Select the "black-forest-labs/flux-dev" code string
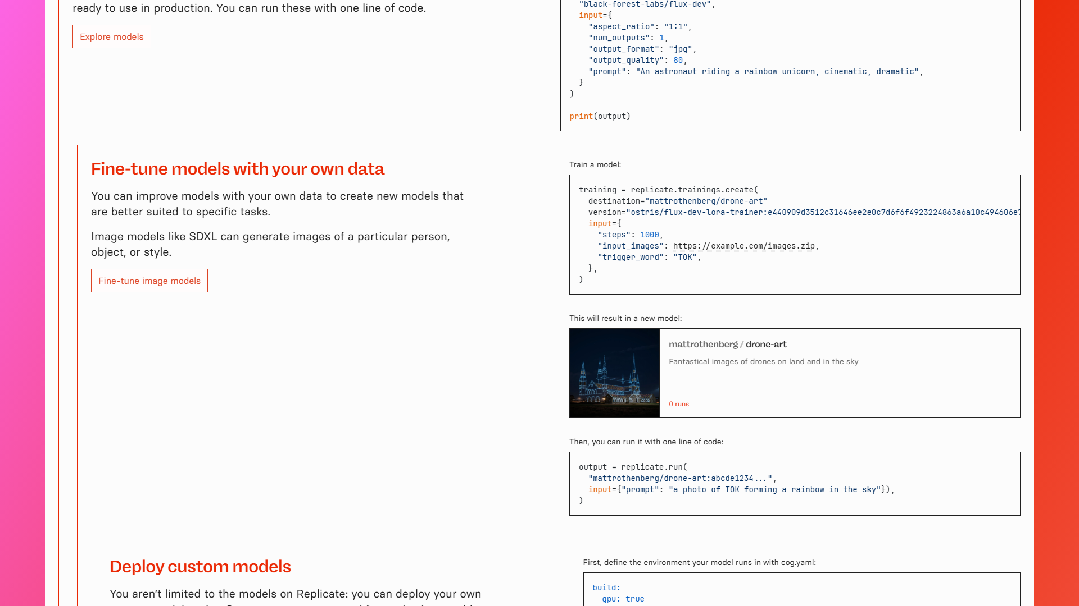Viewport: 1079px width, 606px height. point(647,4)
